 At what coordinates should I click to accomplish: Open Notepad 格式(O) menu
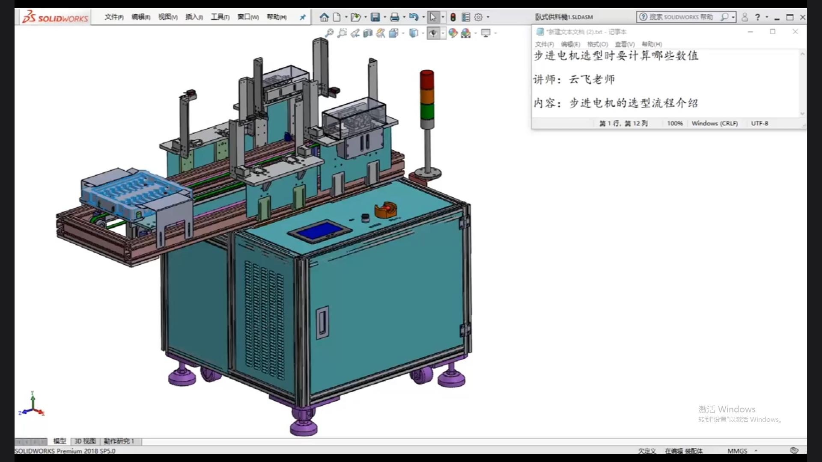(597, 44)
